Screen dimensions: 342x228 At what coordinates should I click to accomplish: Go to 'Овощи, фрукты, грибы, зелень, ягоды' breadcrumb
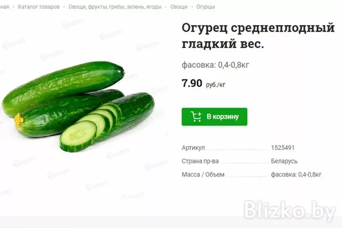click(115, 7)
